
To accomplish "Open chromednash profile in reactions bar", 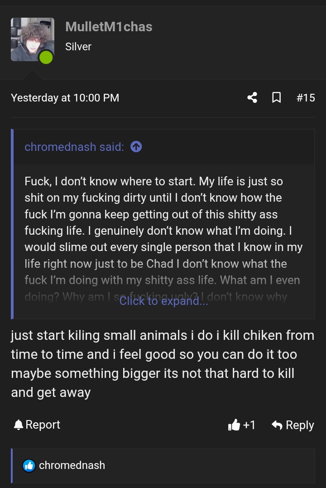I will (x=72, y=465).
